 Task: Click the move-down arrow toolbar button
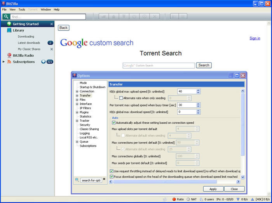coord(124,16)
